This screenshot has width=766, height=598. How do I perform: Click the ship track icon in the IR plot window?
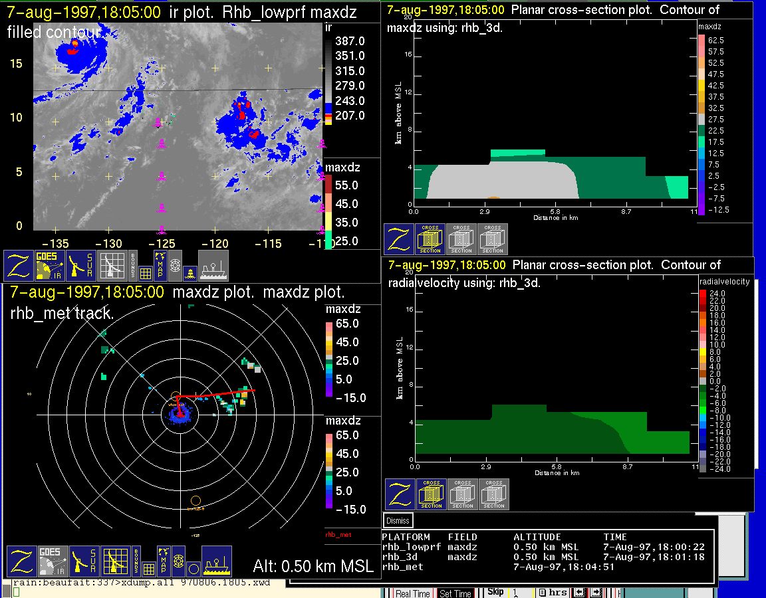click(213, 266)
